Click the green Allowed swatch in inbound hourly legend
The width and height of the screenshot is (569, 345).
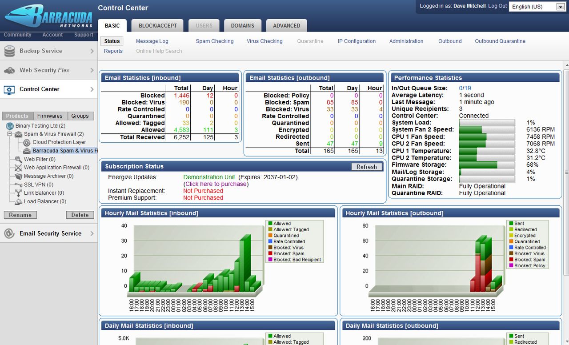coord(270,224)
